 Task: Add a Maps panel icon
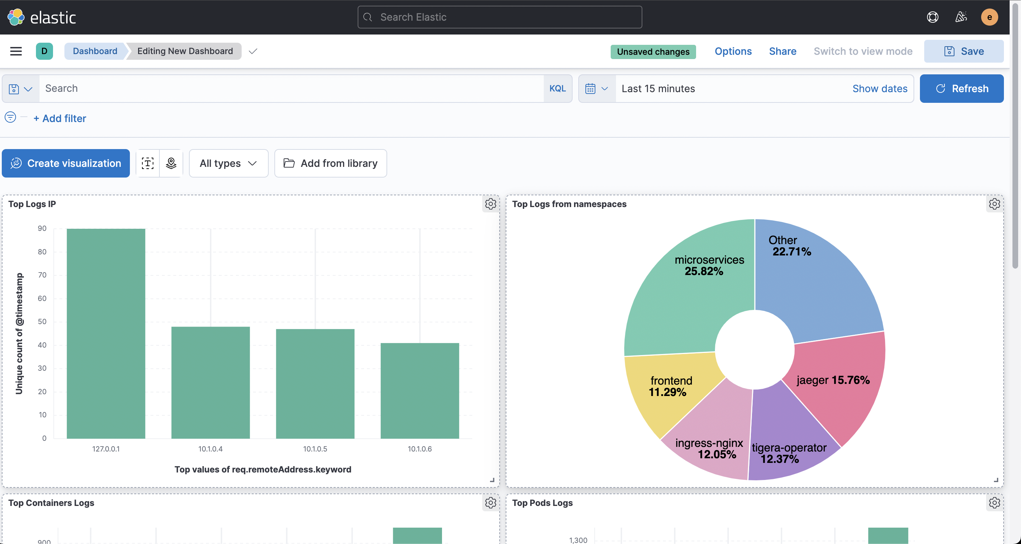171,163
